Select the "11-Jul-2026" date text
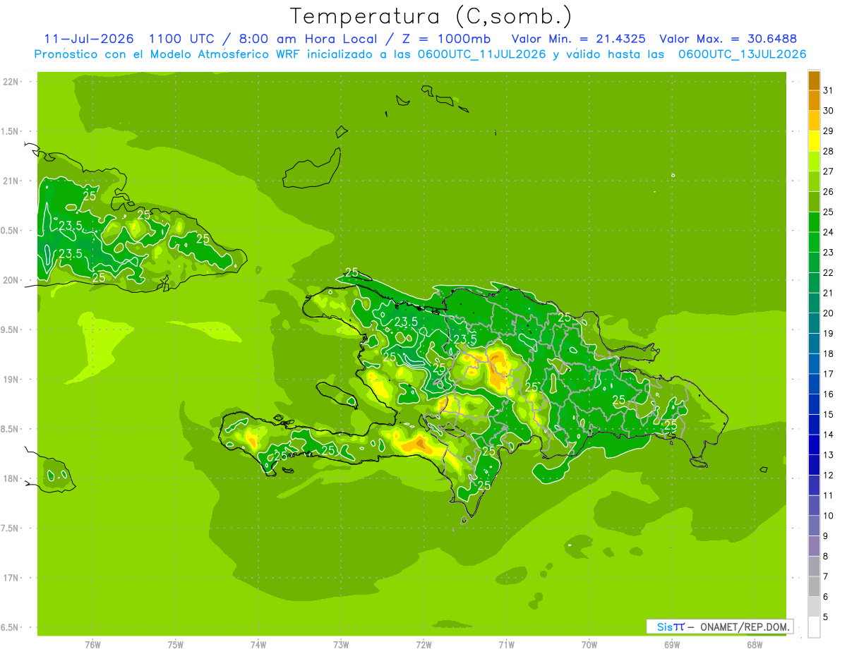Screen dimensions: 847x654 [x=89, y=39]
